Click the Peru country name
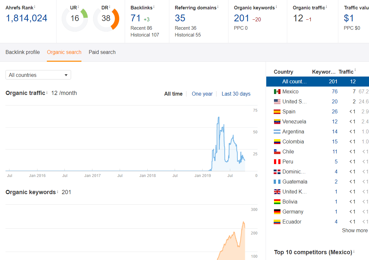The image size is (369, 260). 288,161
